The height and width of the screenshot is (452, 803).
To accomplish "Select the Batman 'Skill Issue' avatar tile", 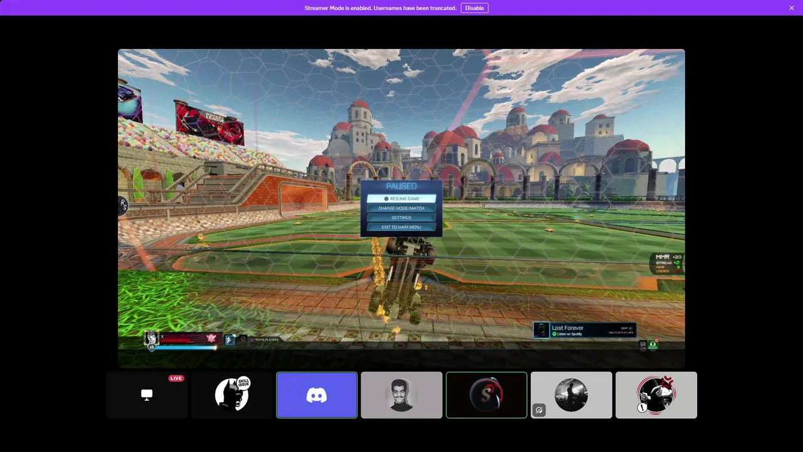I will pos(232,395).
